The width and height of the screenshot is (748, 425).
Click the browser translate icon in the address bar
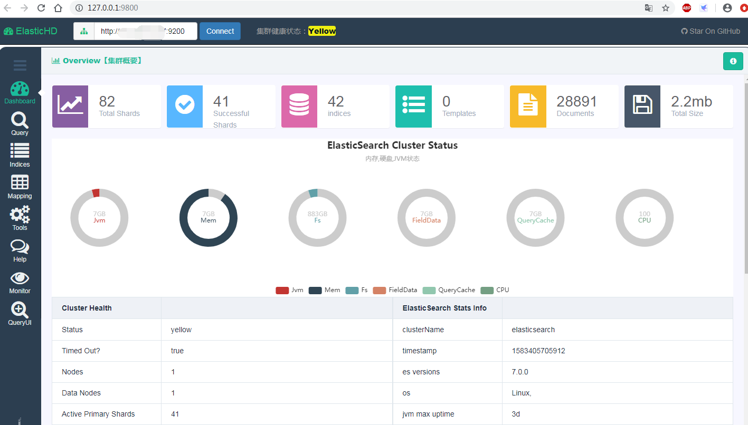[x=649, y=8]
